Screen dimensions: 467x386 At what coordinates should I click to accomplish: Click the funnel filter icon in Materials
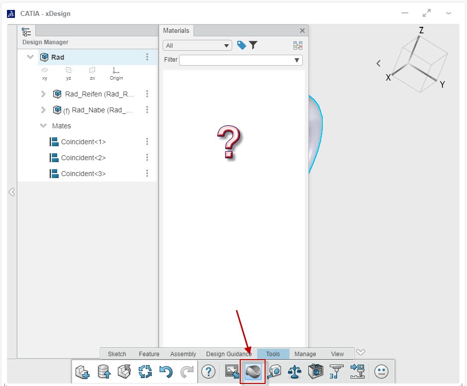click(x=253, y=45)
